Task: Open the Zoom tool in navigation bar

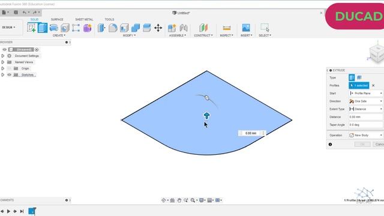Action: coord(194,200)
